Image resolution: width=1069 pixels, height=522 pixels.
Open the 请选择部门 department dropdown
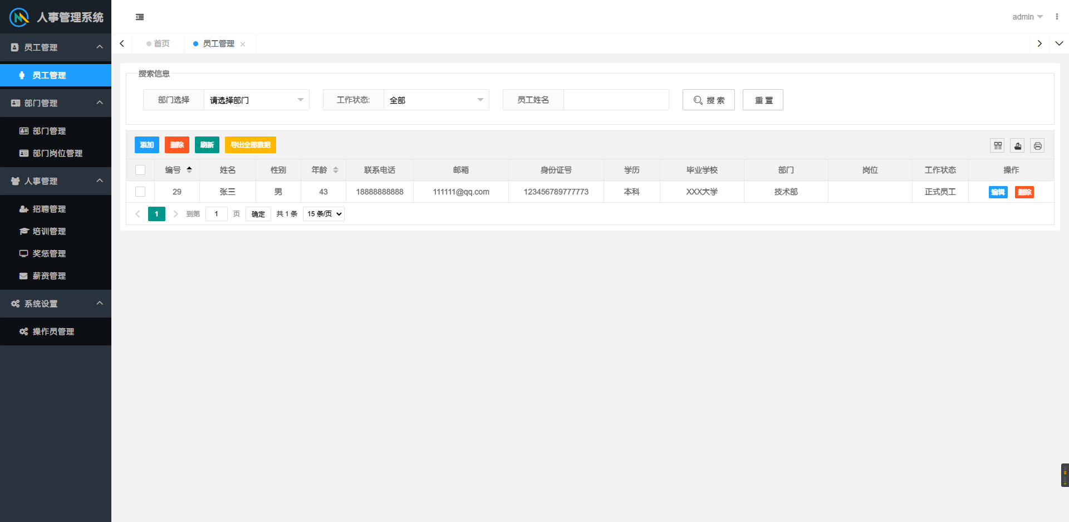(x=256, y=100)
